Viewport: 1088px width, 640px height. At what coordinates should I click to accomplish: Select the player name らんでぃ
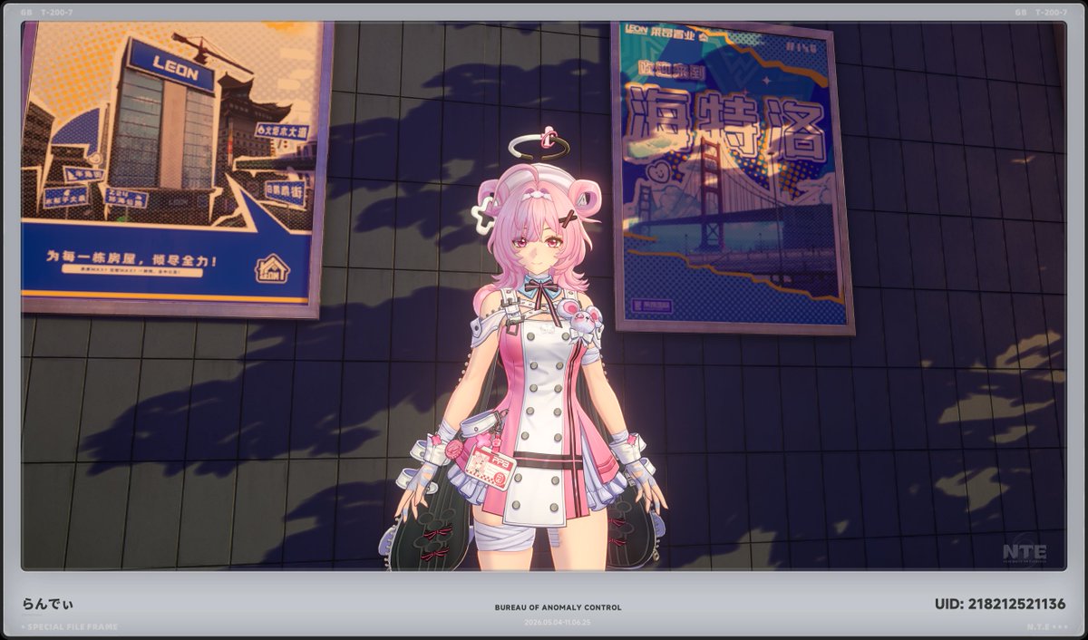click(49, 604)
